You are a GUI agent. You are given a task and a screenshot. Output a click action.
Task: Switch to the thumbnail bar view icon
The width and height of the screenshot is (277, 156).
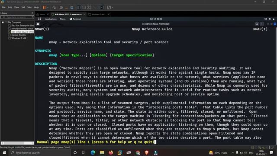tap(84, 7)
